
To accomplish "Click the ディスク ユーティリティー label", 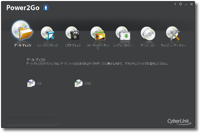I will pos(173,45).
